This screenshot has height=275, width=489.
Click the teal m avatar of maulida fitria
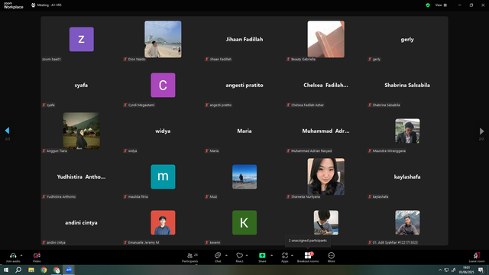point(163,176)
